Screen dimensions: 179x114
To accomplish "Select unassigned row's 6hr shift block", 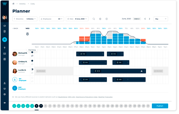I will coord(129,79).
